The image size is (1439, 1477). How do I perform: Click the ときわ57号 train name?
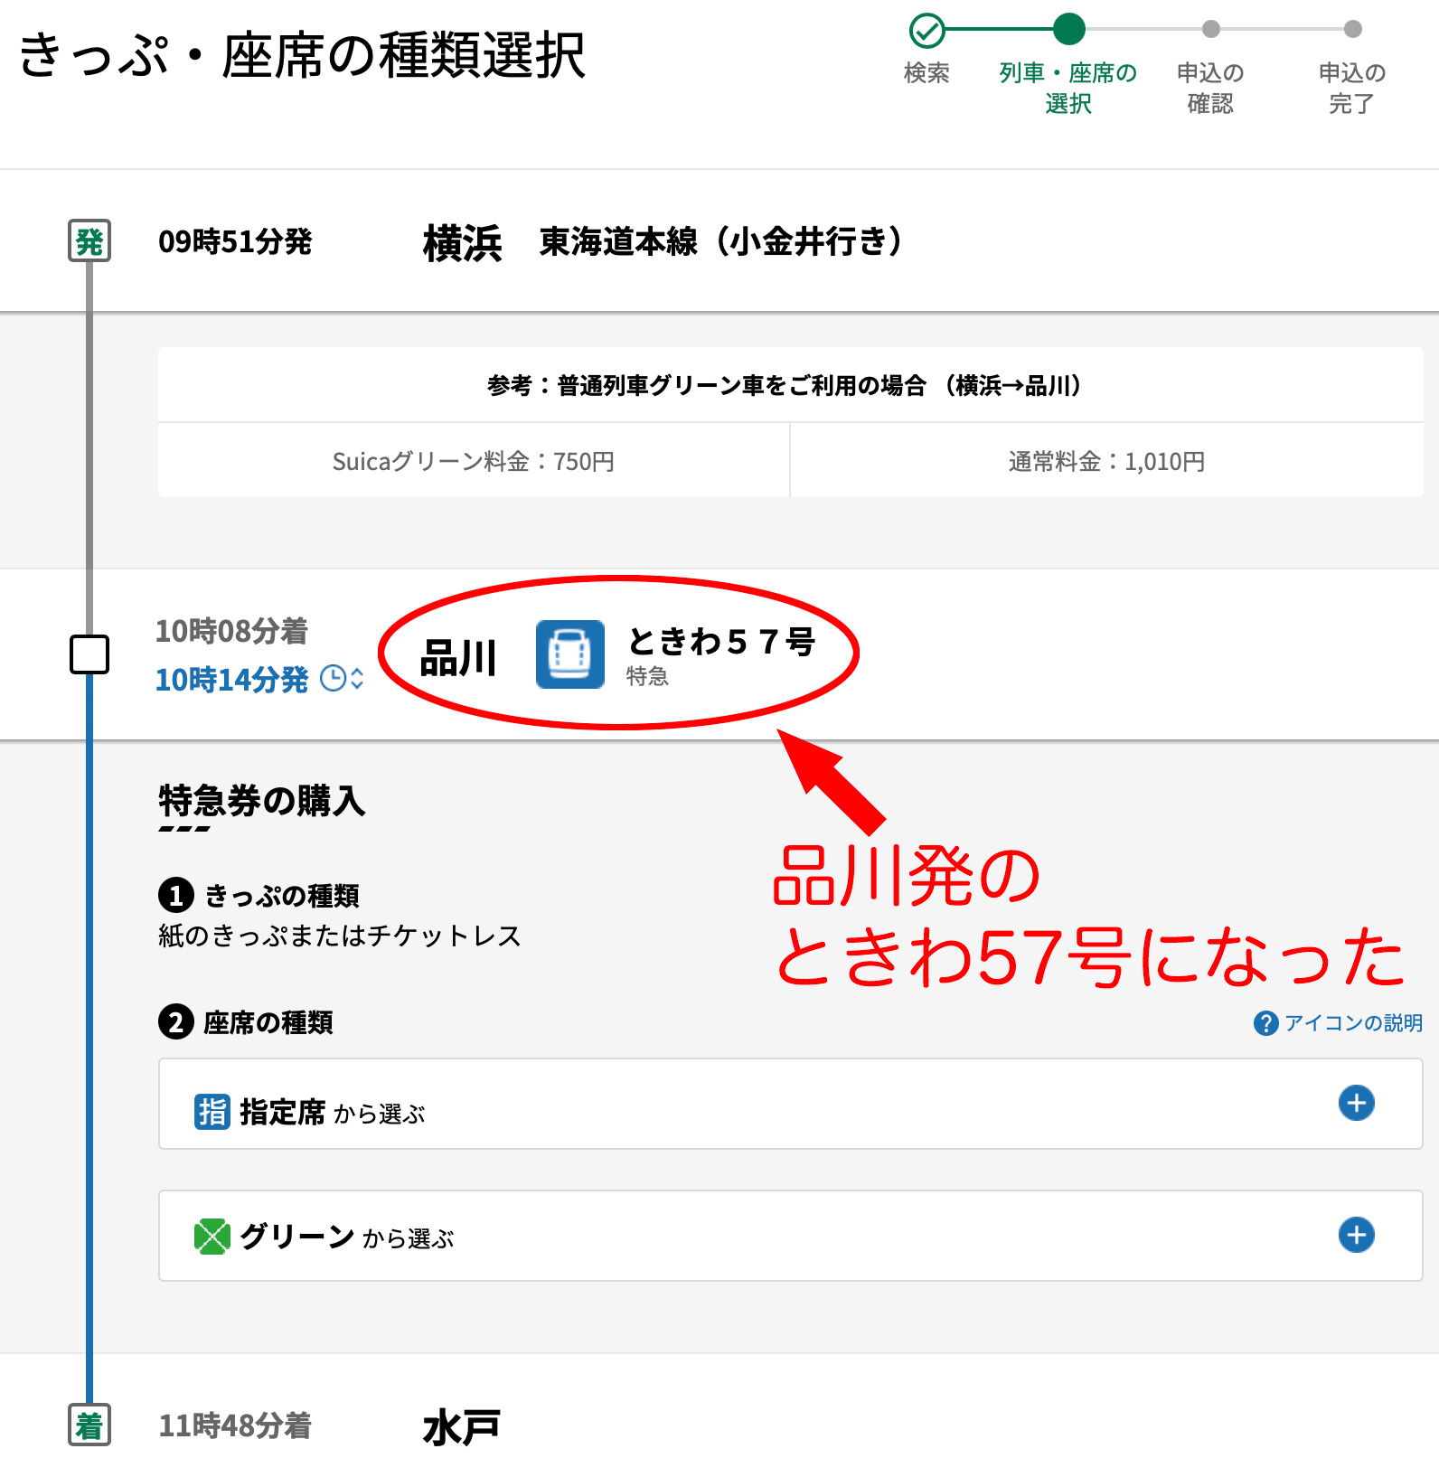click(x=721, y=642)
